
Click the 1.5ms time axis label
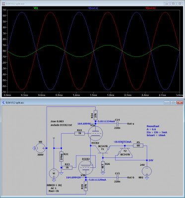(x=93, y=96)
